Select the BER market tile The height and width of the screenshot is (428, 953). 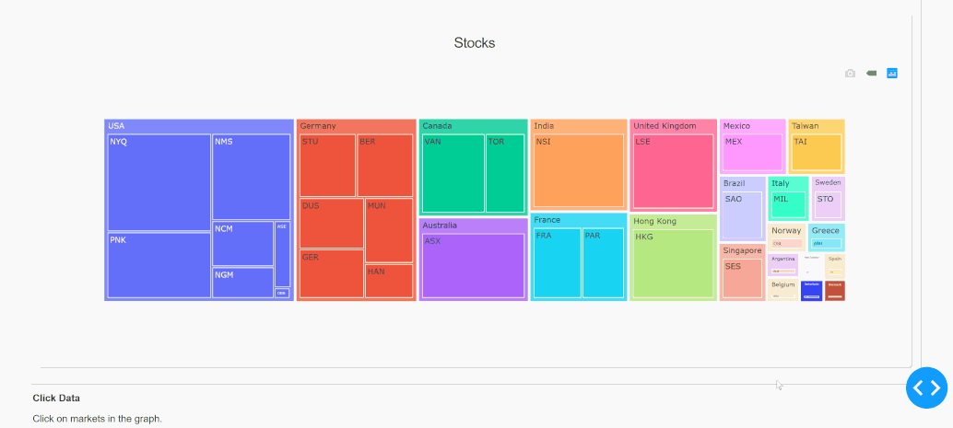384,165
